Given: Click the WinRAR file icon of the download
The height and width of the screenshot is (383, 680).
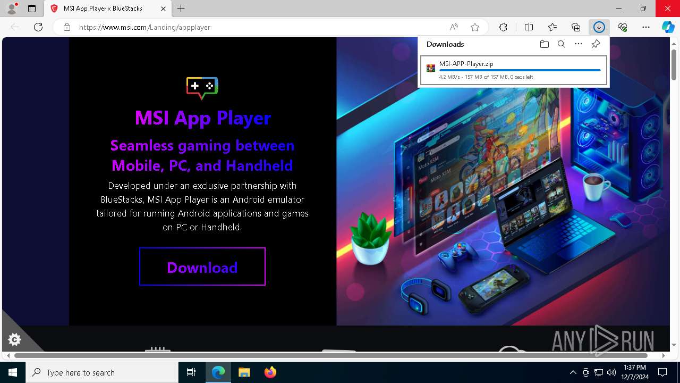Looking at the screenshot, I should pos(431,68).
